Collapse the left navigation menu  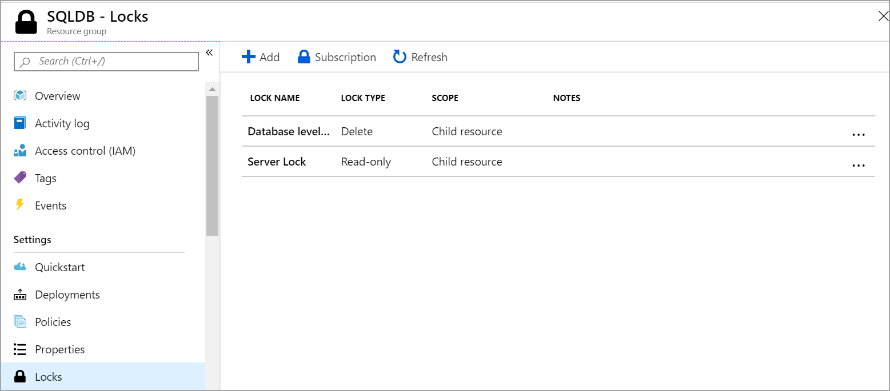pos(209,53)
